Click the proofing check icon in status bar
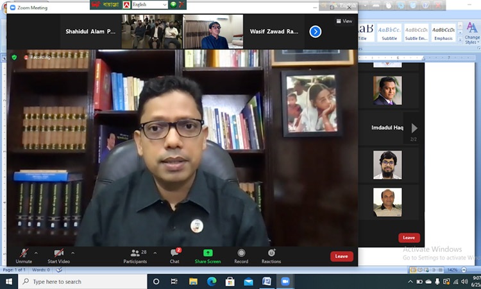The width and height of the screenshot is (481, 289). (x=59, y=270)
